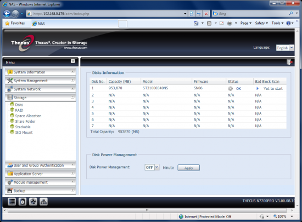Click the Bing search magnifier icon

pyautogui.click(x=291, y=14)
